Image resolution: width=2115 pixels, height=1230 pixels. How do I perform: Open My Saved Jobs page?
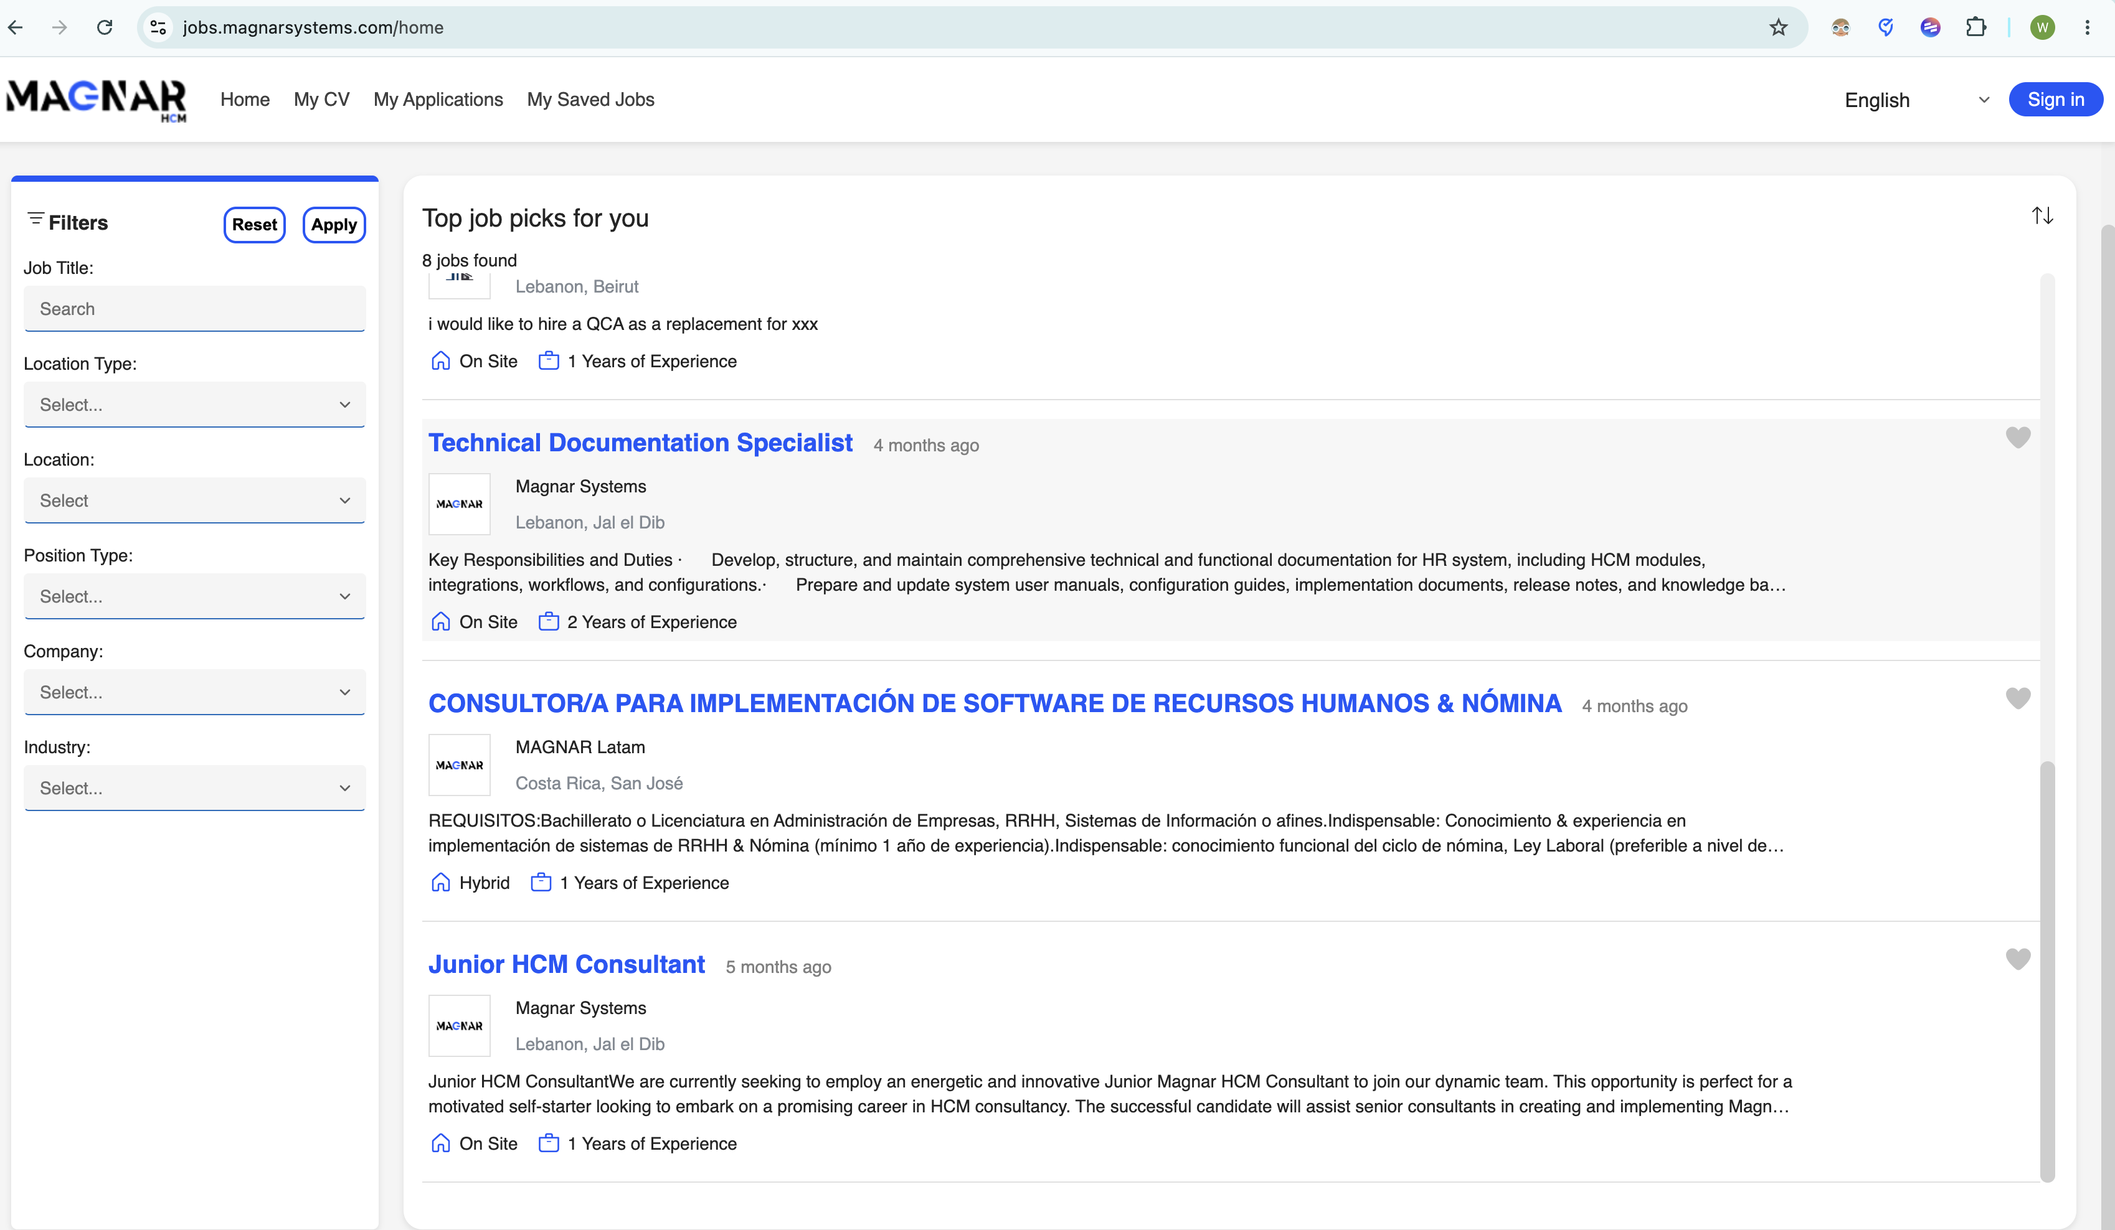point(591,99)
